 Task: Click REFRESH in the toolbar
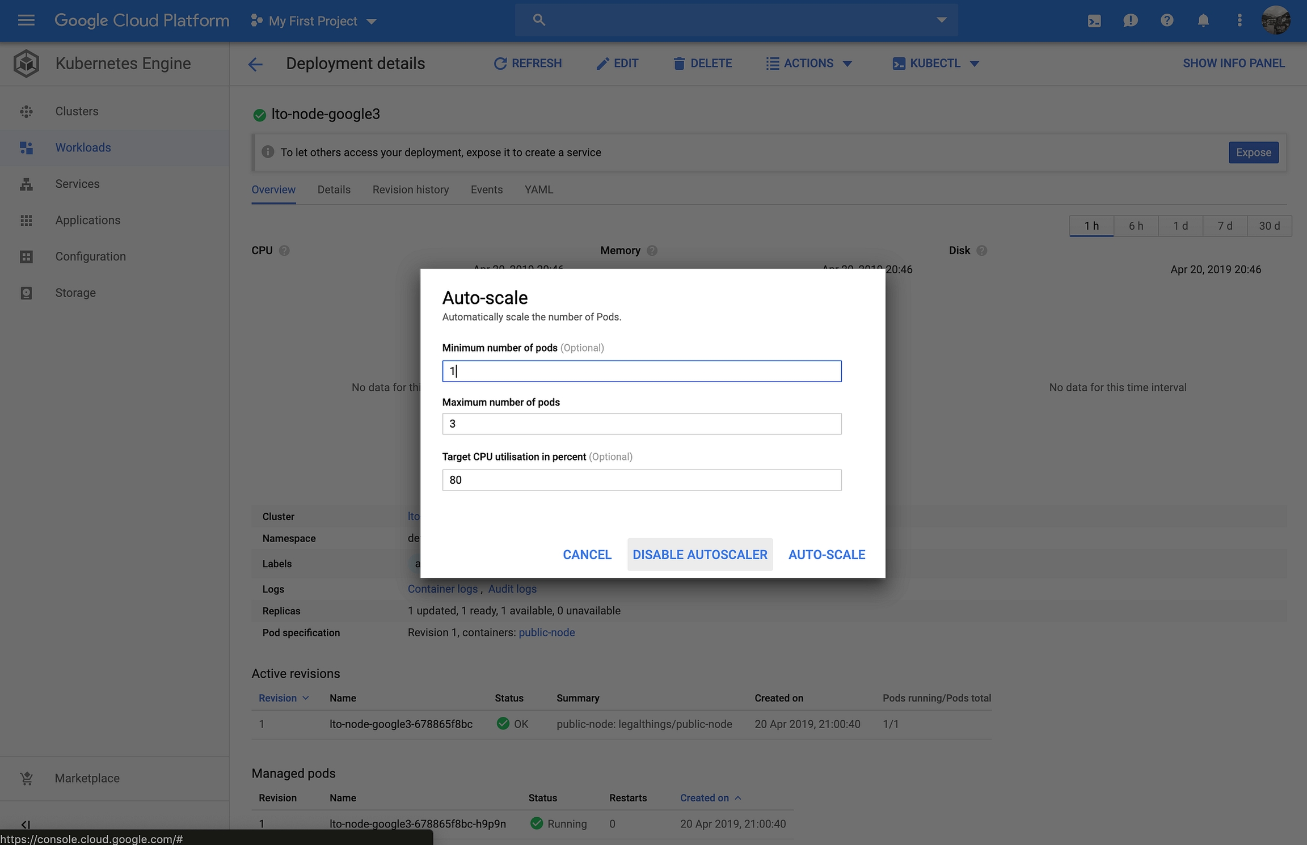pyautogui.click(x=528, y=64)
